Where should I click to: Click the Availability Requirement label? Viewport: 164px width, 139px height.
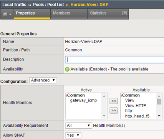point(26,126)
